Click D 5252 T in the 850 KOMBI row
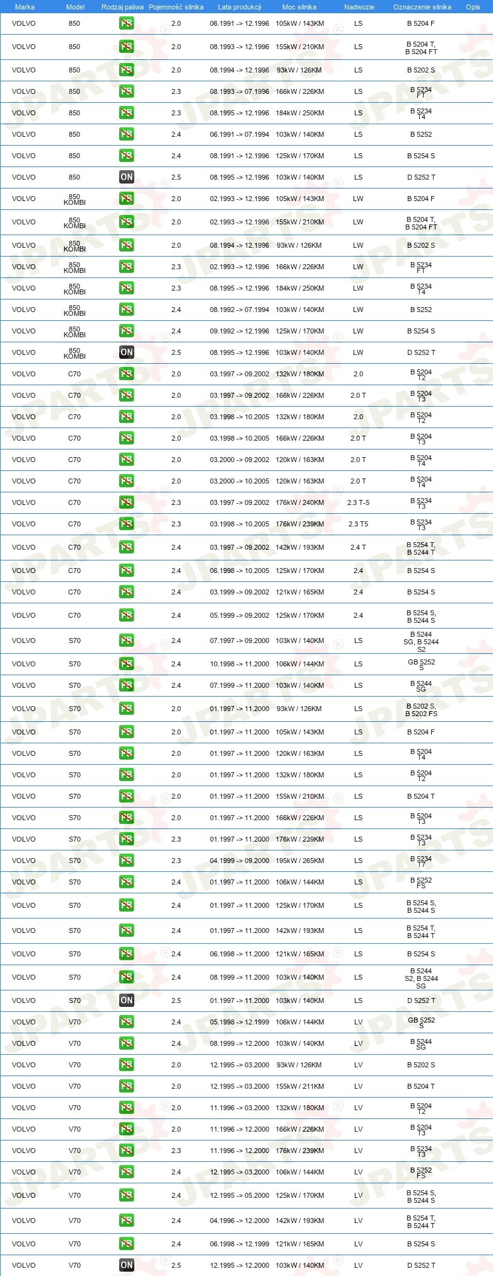 coord(421,352)
